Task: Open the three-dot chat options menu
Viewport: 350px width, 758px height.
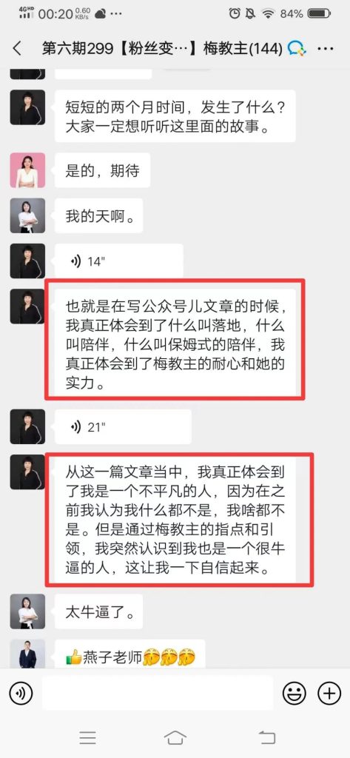Action: (326, 49)
